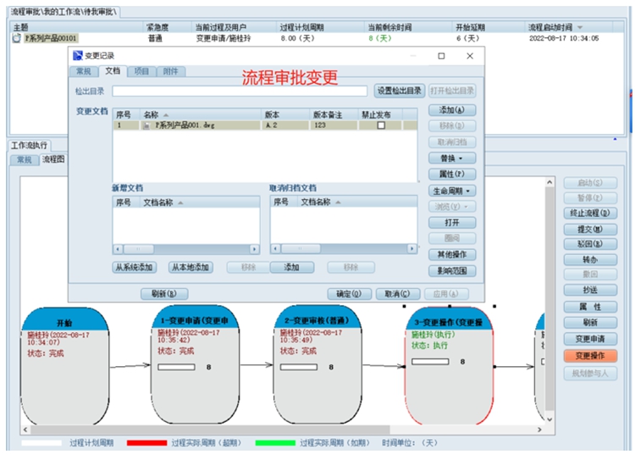Maximize the 变更记录 dialog window

click(441, 56)
